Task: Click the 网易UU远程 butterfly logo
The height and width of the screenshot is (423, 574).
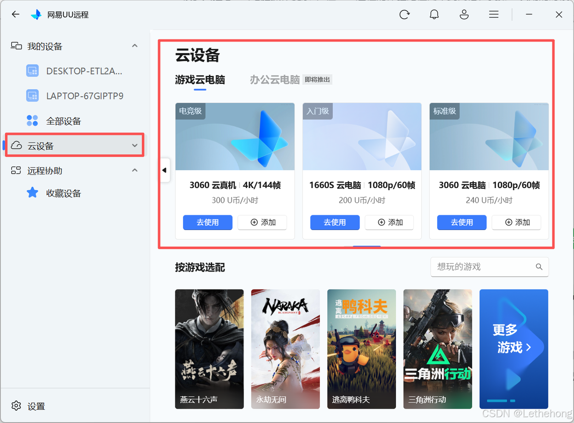Action: tap(36, 15)
